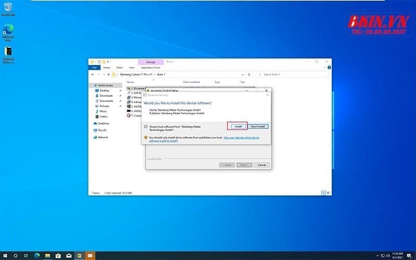Click the Windows Start button
This screenshot has height=260, width=416.
tap(4, 256)
